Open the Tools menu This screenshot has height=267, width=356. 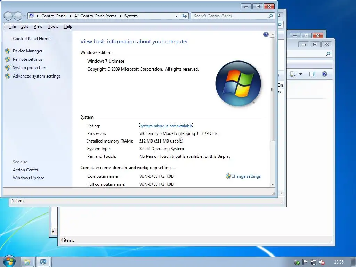coord(53,26)
